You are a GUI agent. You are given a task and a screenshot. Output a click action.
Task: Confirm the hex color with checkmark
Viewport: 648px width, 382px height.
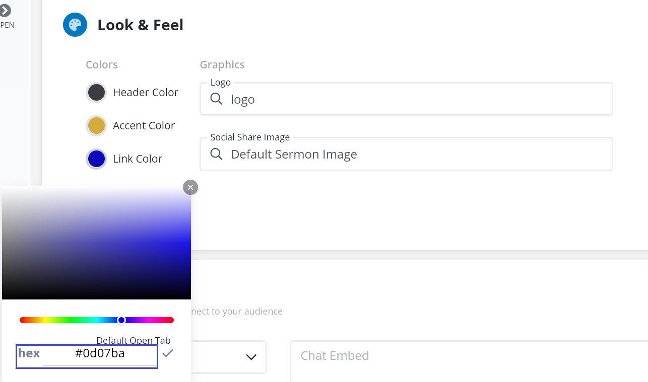[168, 353]
